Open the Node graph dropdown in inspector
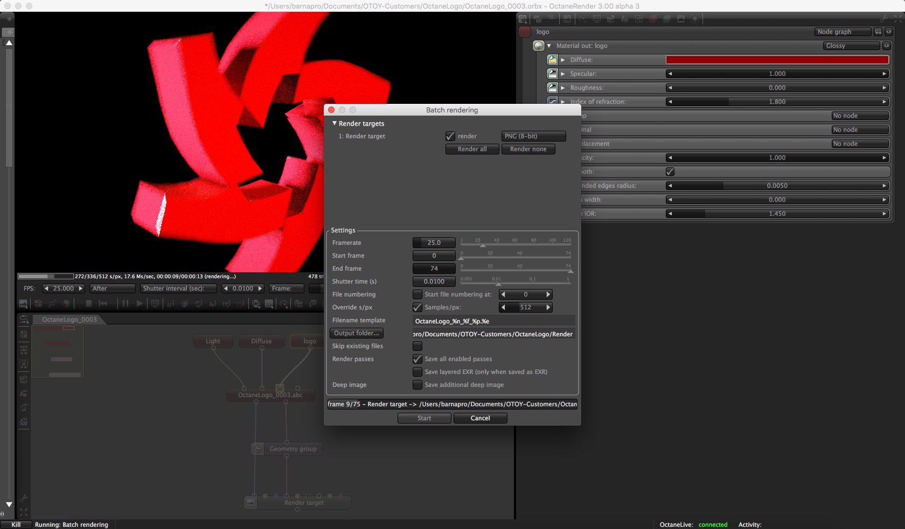This screenshot has height=529, width=905. click(x=843, y=32)
